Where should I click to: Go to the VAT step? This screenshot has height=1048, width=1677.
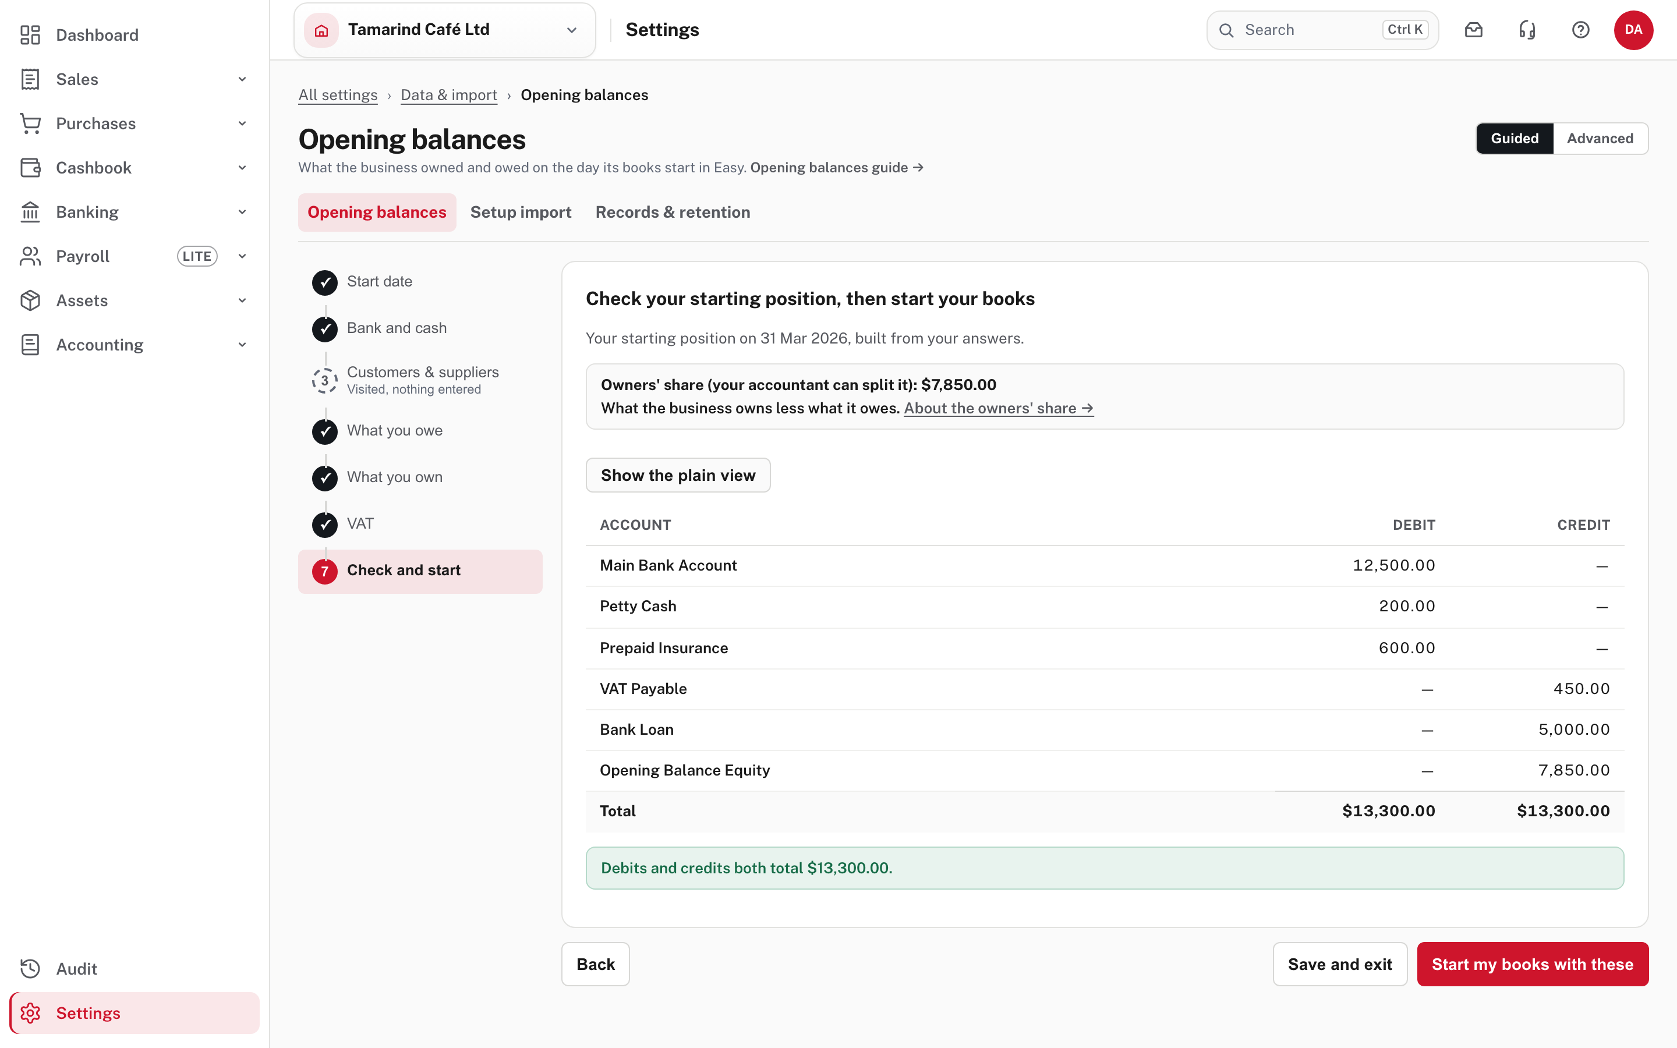[420, 524]
